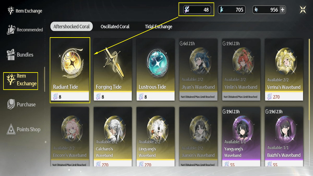This screenshot has height=176, width=313.
Task: Open the Points Shop triangle icon
Action: (x=11, y=129)
